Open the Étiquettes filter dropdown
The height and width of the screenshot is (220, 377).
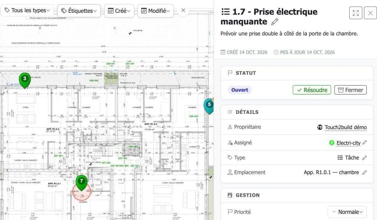click(79, 11)
